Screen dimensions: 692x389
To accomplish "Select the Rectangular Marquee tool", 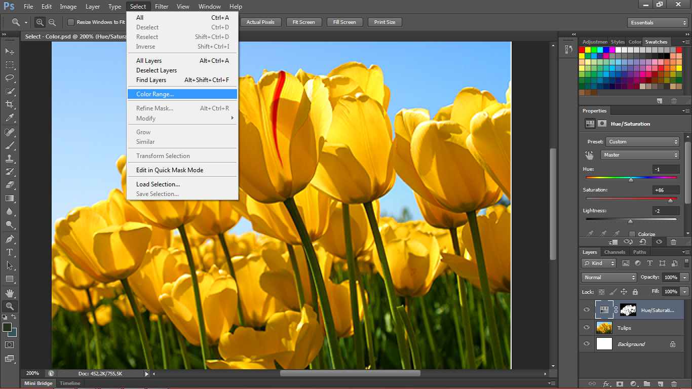I will point(10,65).
